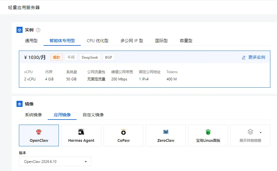
Task: Choose the Hermes Agent image card
Action: [81, 135]
